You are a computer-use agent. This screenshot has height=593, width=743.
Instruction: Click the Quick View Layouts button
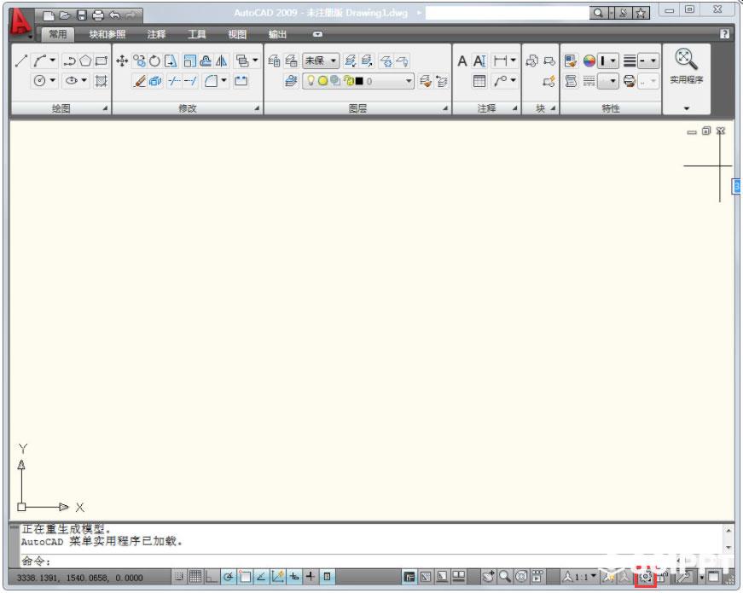tap(442, 577)
